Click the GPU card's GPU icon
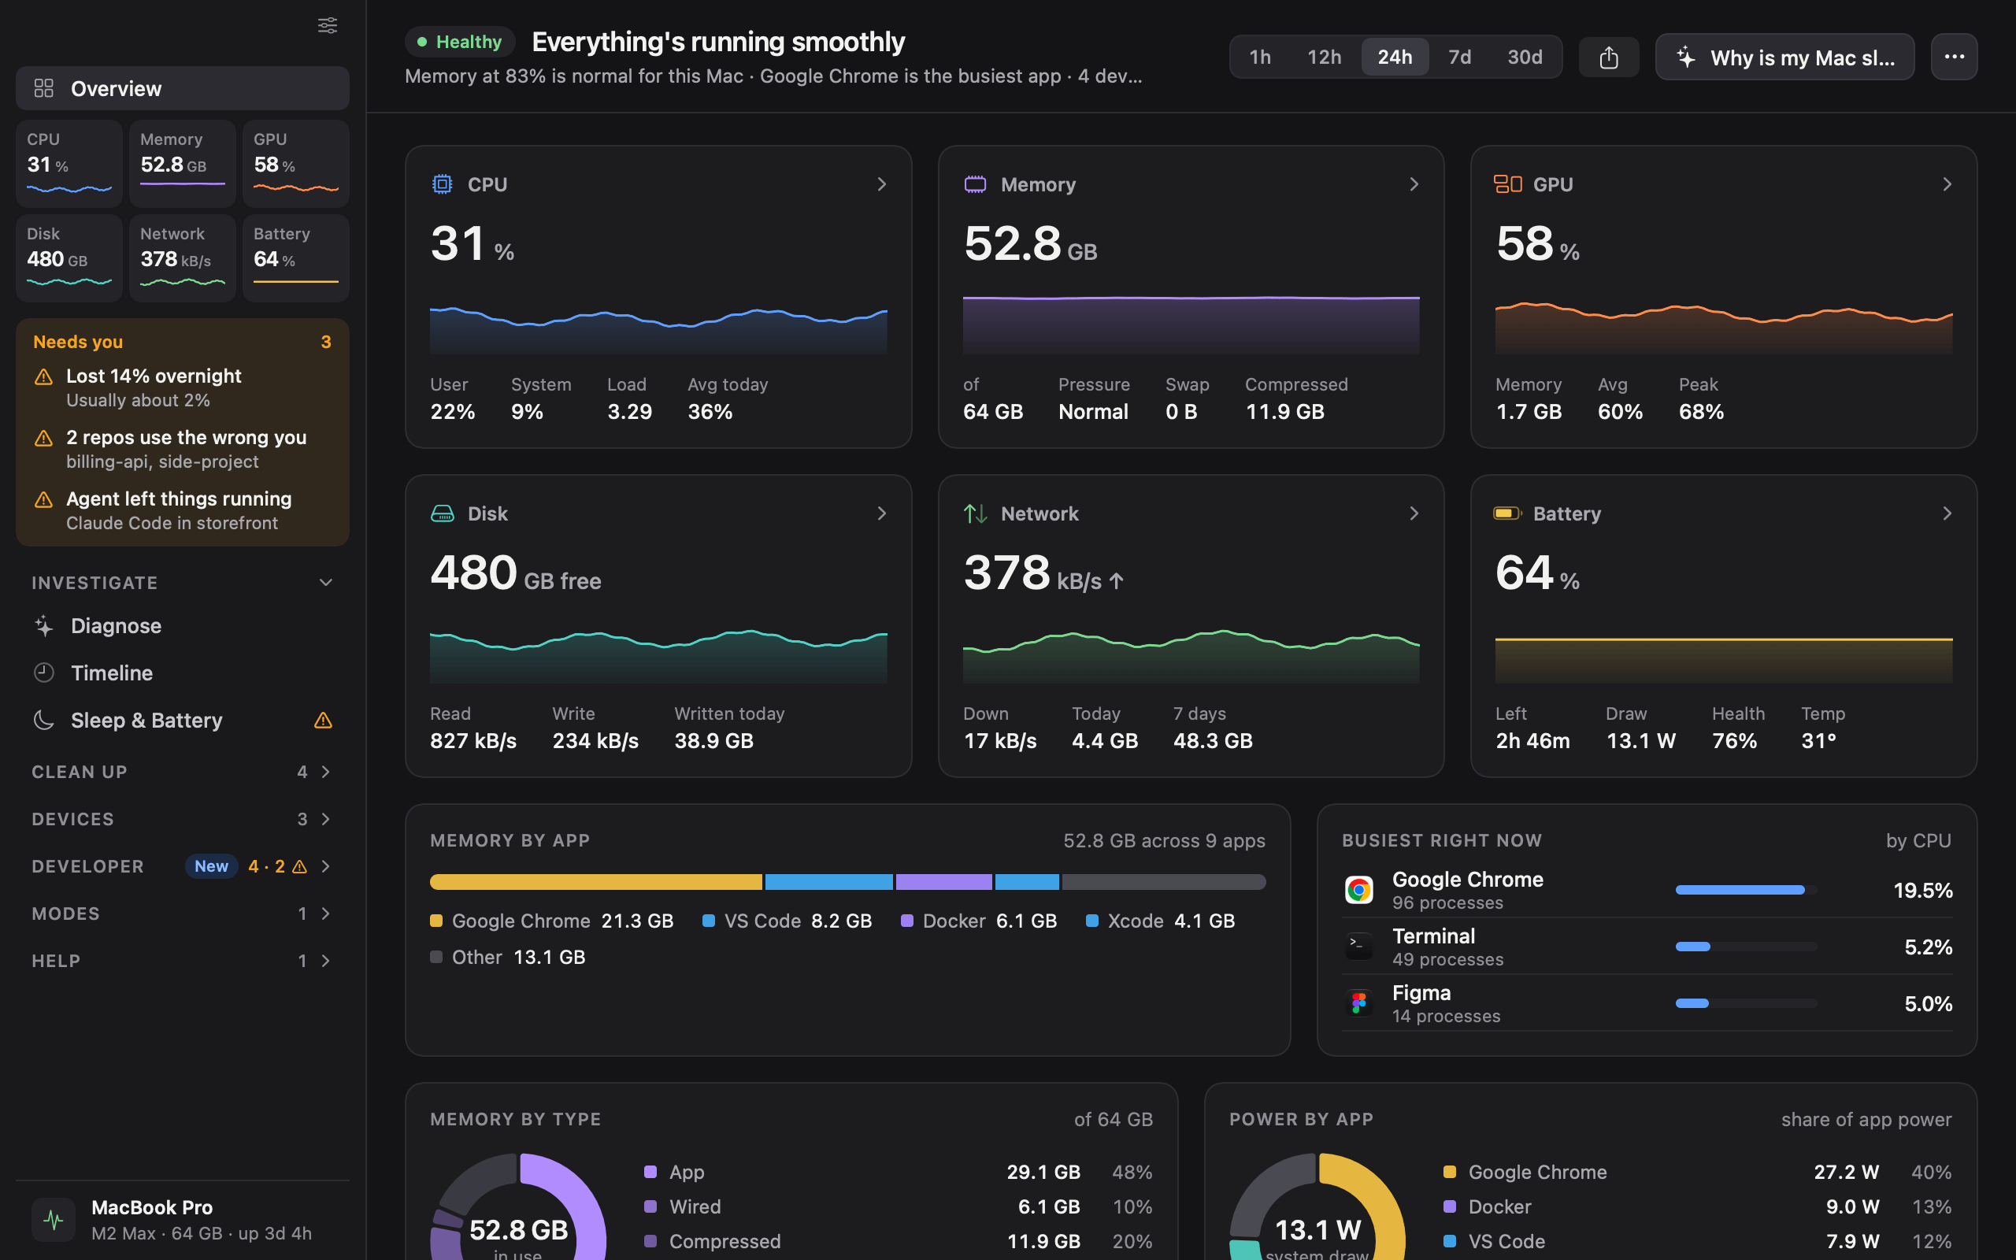Screen dimensions: 2016x1260 (x=1507, y=184)
